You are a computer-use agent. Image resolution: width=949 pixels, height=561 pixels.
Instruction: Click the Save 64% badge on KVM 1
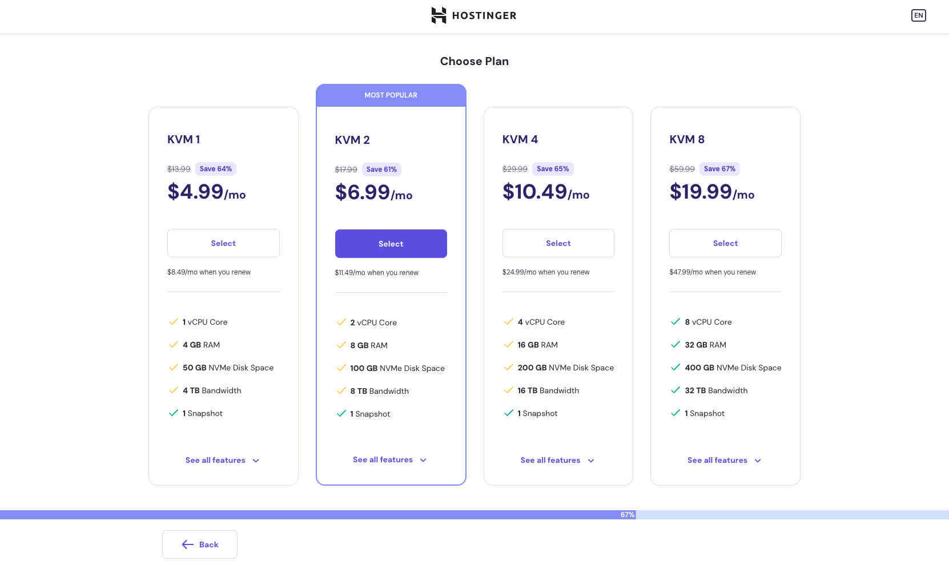(x=216, y=169)
